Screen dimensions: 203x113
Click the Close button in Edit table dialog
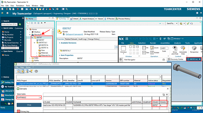[29, 105]
